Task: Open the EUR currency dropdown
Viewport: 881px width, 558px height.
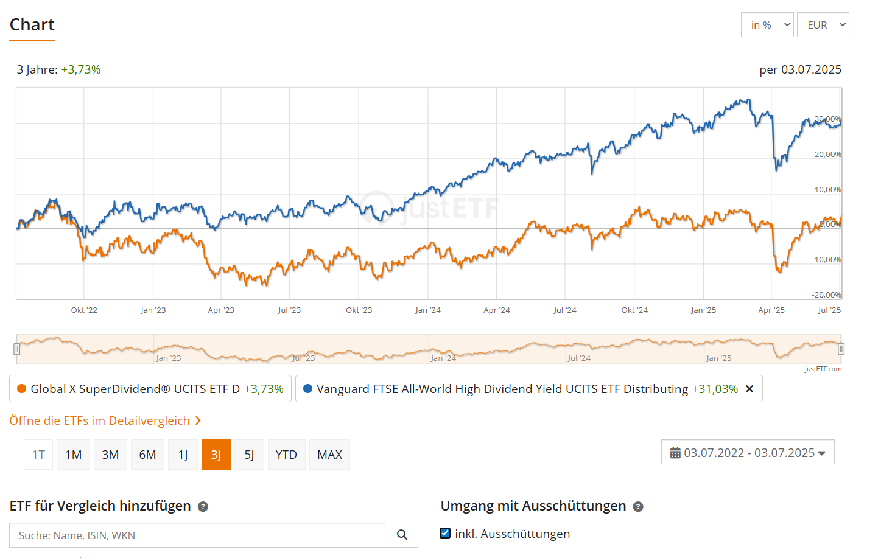Action: click(x=823, y=25)
